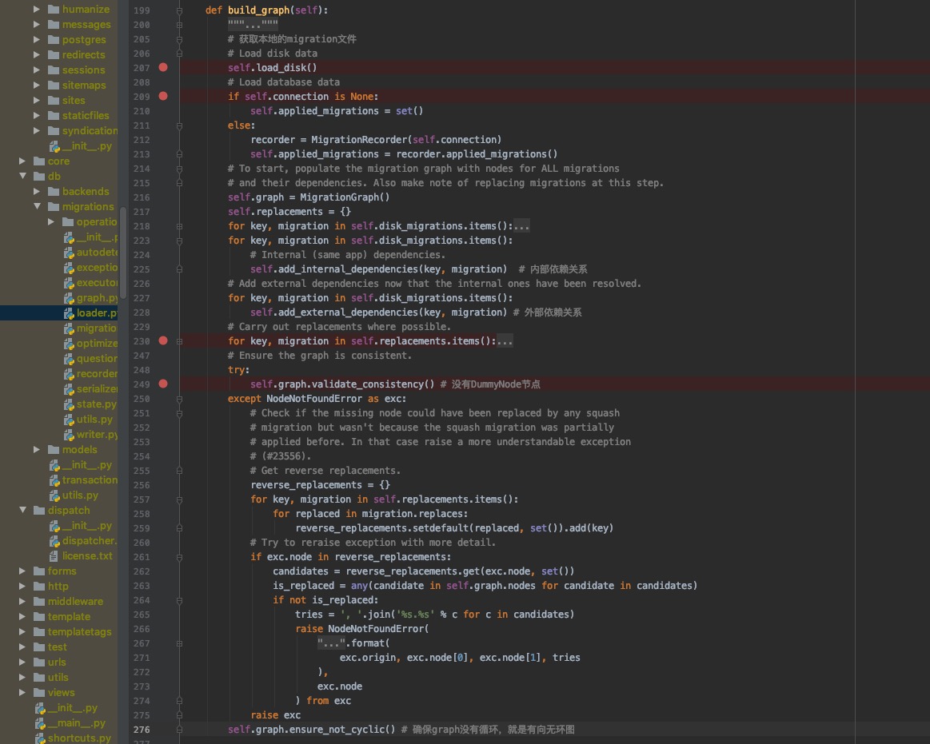Expand the messages folder arrow
This screenshot has height=744, width=930.
[x=37, y=24]
